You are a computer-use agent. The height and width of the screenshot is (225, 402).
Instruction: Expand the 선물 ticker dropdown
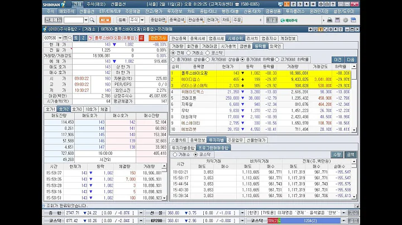pos(242,213)
